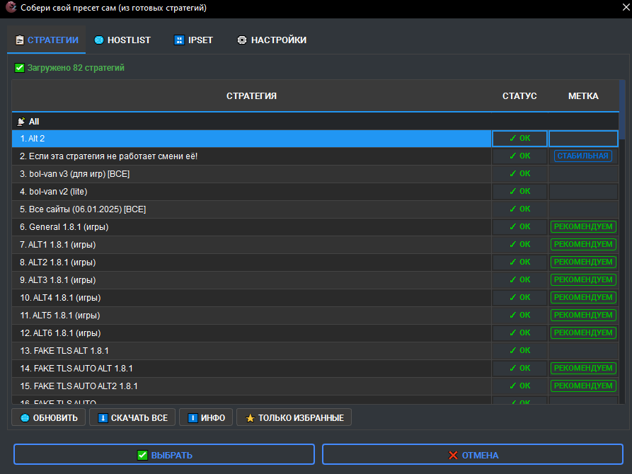Click the IPSET tab grid icon
Image resolution: width=632 pixels, height=474 pixels.
click(179, 40)
